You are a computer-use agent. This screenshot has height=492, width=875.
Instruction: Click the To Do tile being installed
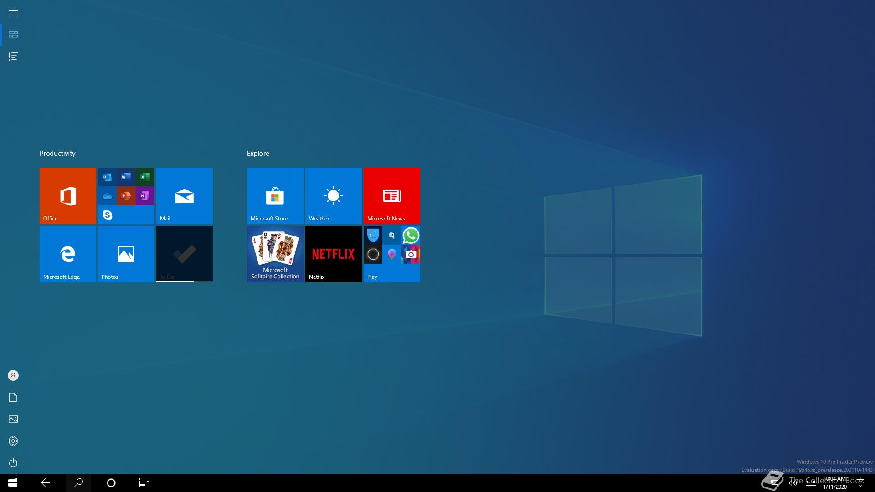(x=185, y=254)
